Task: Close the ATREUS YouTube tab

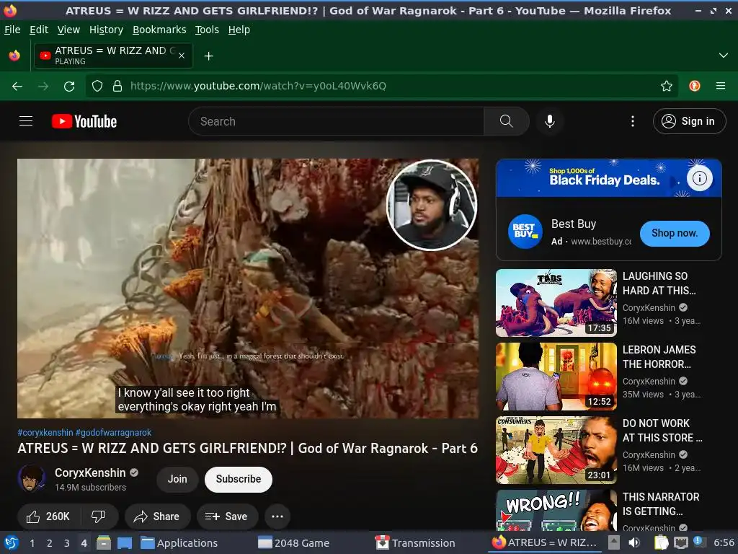Action: (182, 56)
